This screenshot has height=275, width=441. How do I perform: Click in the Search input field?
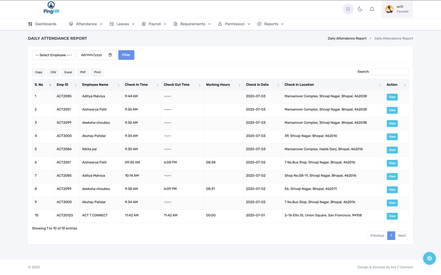(x=390, y=72)
